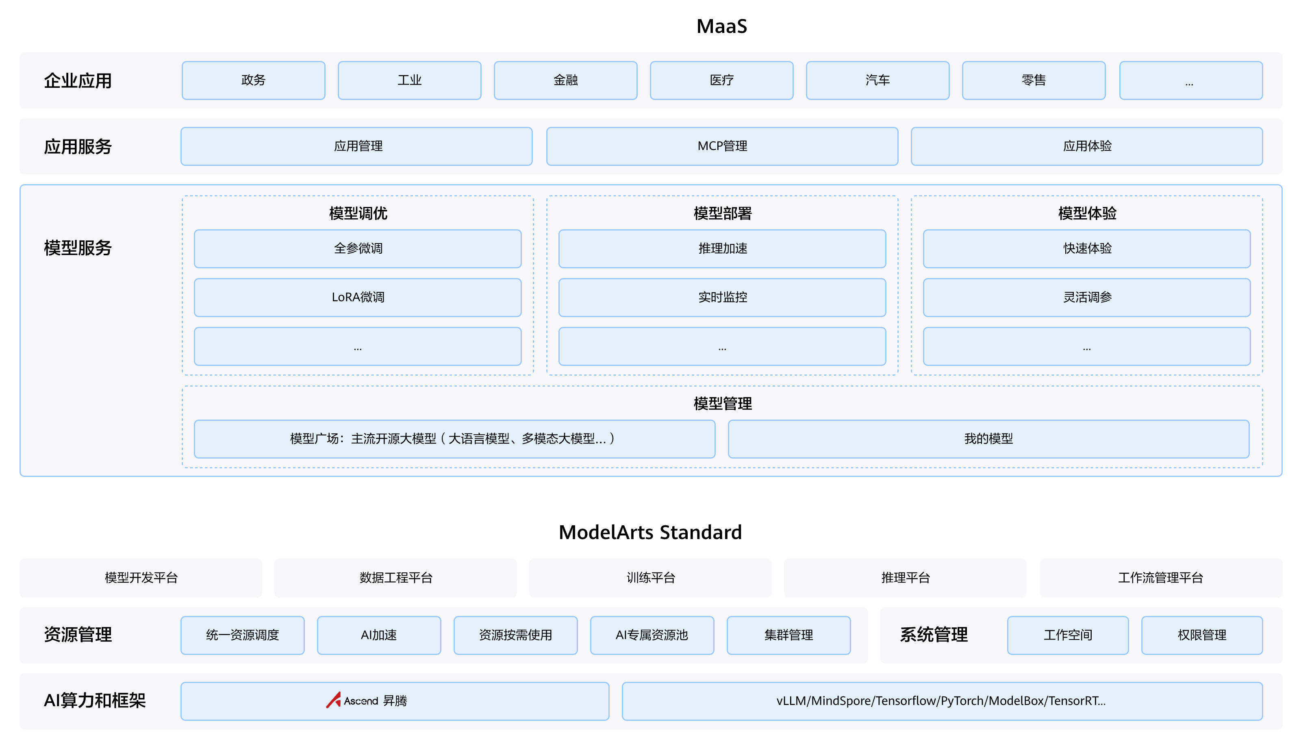Image resolution: width=1301 pixels, height=744 pixels.
Task: Click the 全参微调 option under 模型调优
Action: (x=358, y=248)
